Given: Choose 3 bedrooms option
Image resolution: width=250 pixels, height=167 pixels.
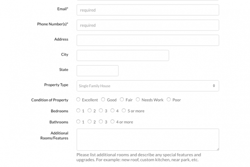Looking at the screenshot, I should pos(101,111).
